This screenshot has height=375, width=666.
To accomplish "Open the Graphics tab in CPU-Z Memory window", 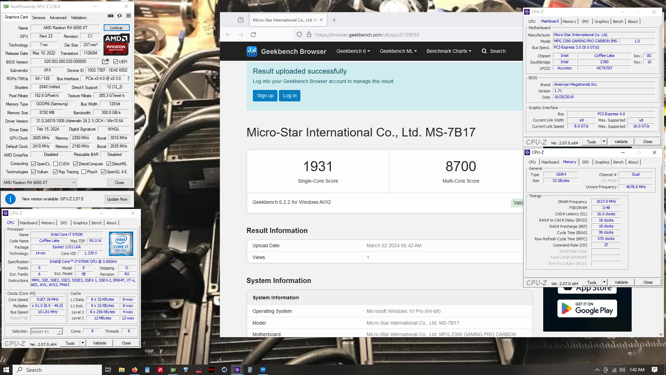I will pyautogui.click(x=602, y=162).
